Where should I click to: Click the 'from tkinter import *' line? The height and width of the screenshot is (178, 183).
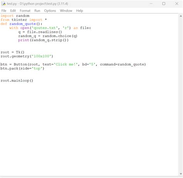24,20
